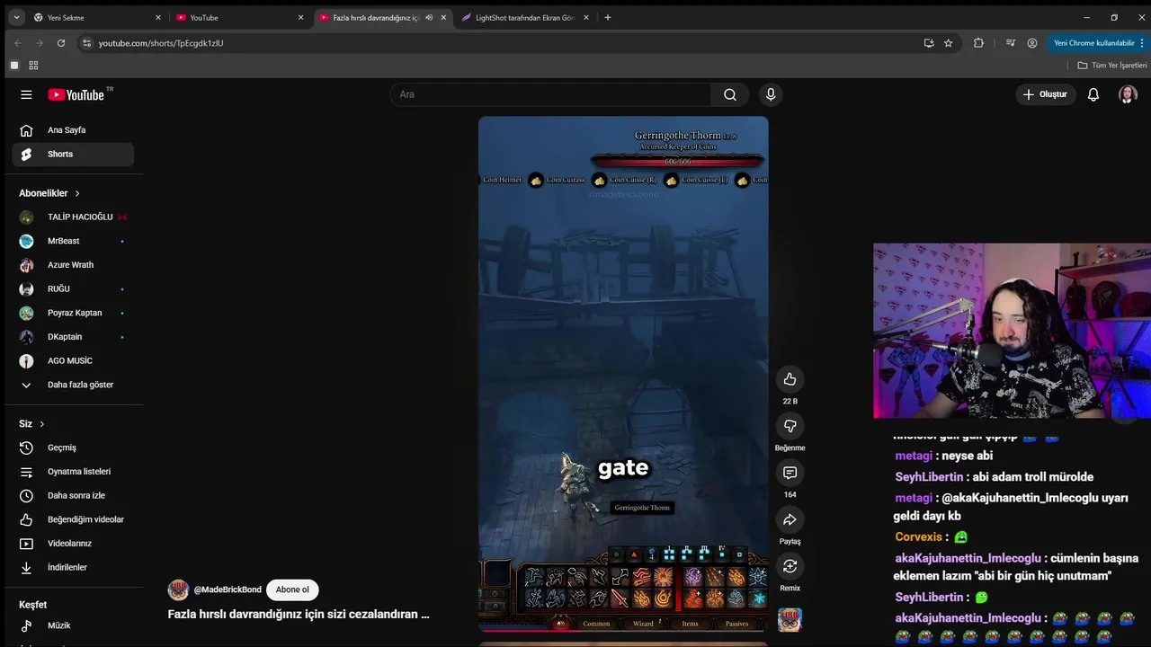Screen dimensions: 1151x647
Task: Expand Siz section chevron
Action: click(41, 424)
